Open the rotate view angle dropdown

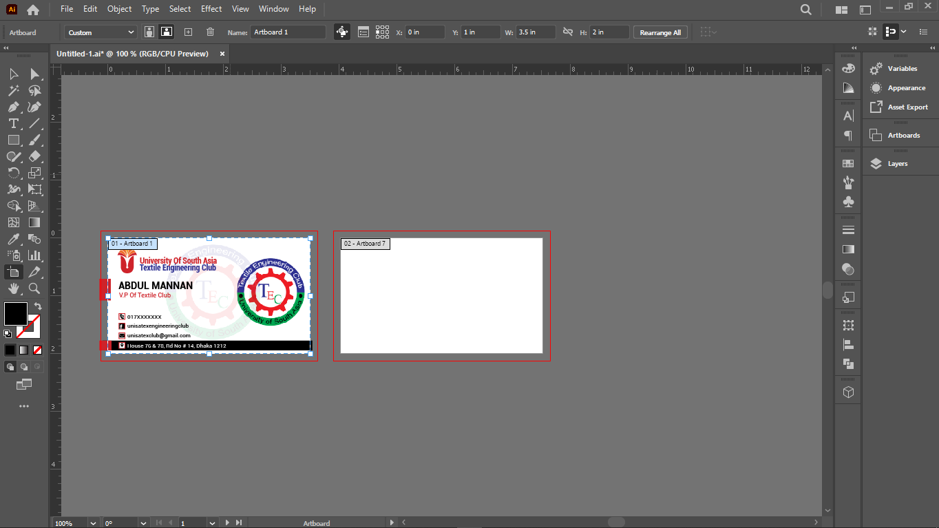[144, 523]
